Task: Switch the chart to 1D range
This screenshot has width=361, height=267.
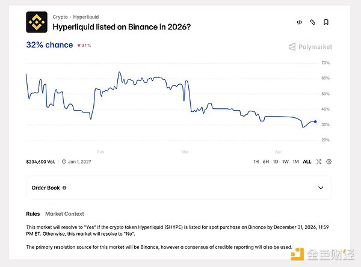Action: pos(276,162)
